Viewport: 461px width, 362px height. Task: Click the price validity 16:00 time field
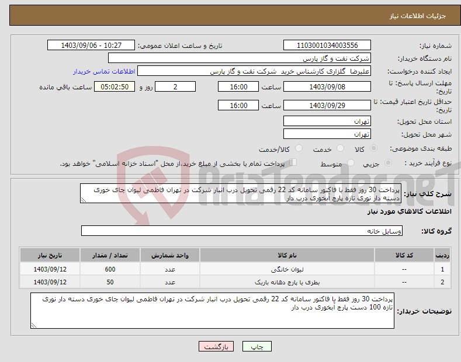pos(238,105)
